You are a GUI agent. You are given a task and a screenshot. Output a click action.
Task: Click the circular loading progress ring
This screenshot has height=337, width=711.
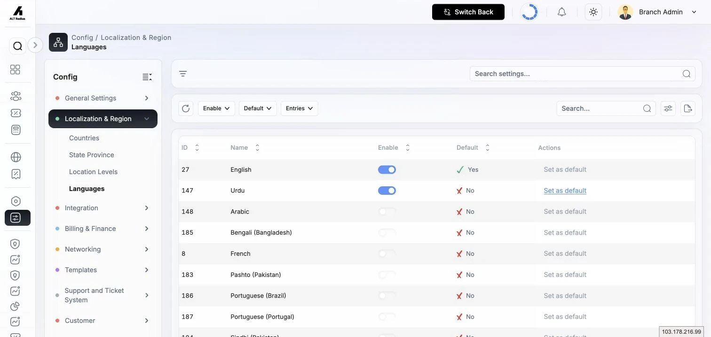coord(529,12)
